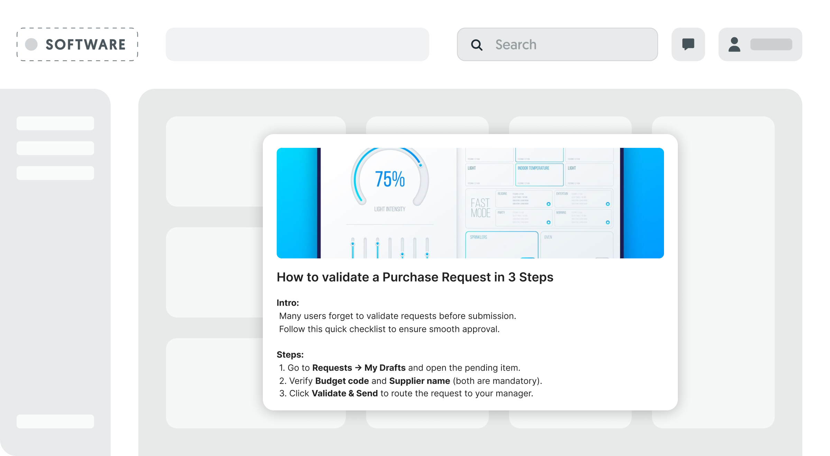Click the bottom sidebar placeholder item
The height and width of the screenshot is (456, 830).
[x=55, y=421]
